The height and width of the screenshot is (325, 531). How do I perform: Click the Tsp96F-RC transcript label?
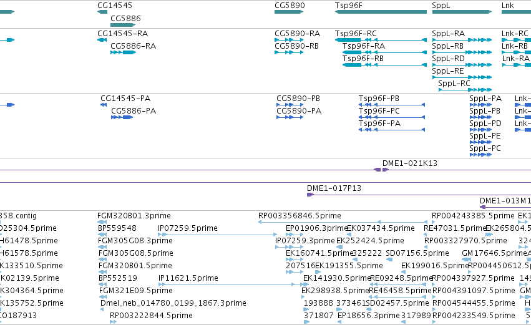356,34
